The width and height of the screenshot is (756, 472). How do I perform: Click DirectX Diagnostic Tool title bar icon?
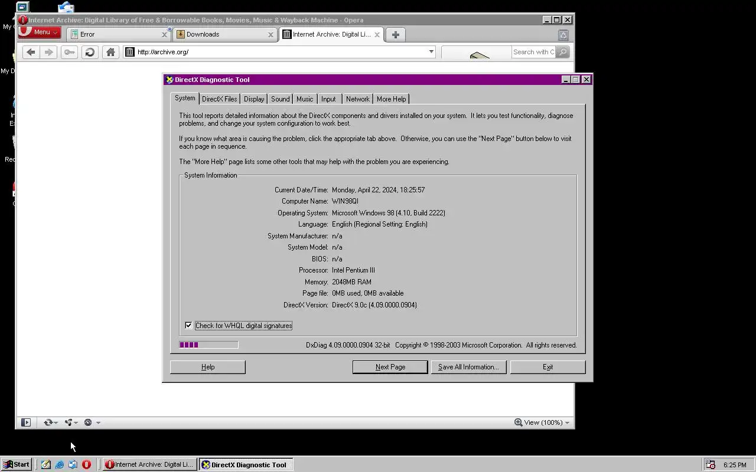(x=170, y=80)
